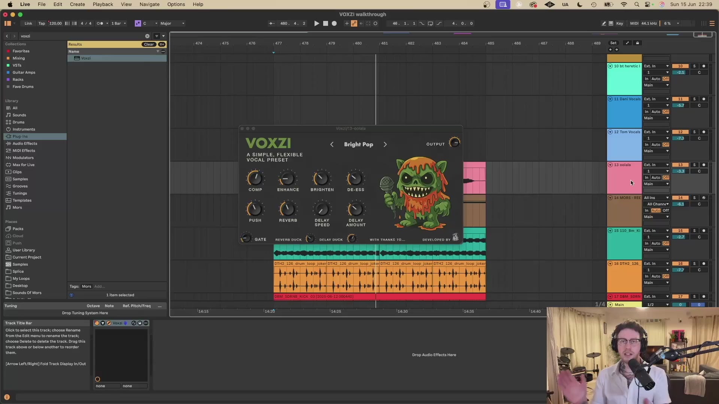Open the User Library place
Image resolution: width=719 pixels, height=404 pixels.
click(x=24, y=250)
